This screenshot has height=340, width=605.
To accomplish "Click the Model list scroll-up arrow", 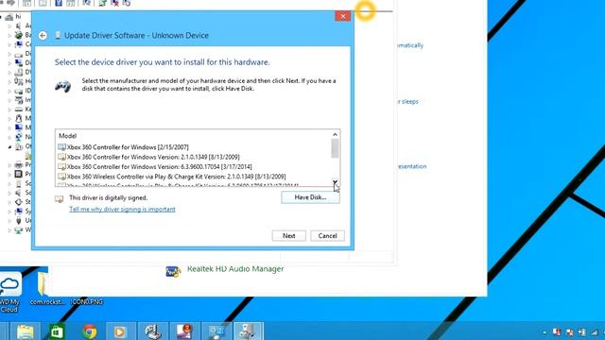I will [x=335, y=134].
